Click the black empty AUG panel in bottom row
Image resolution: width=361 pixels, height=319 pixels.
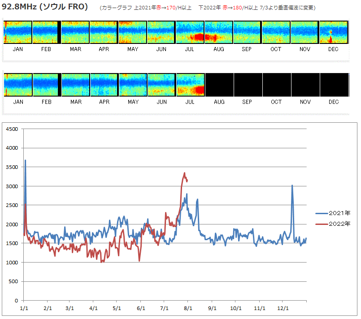click(219, 85)
